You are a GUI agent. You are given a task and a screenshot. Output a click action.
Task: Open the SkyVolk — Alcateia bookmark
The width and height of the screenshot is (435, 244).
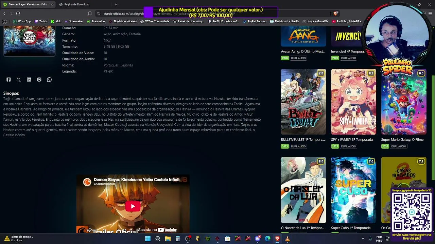[x=123, y=21]
